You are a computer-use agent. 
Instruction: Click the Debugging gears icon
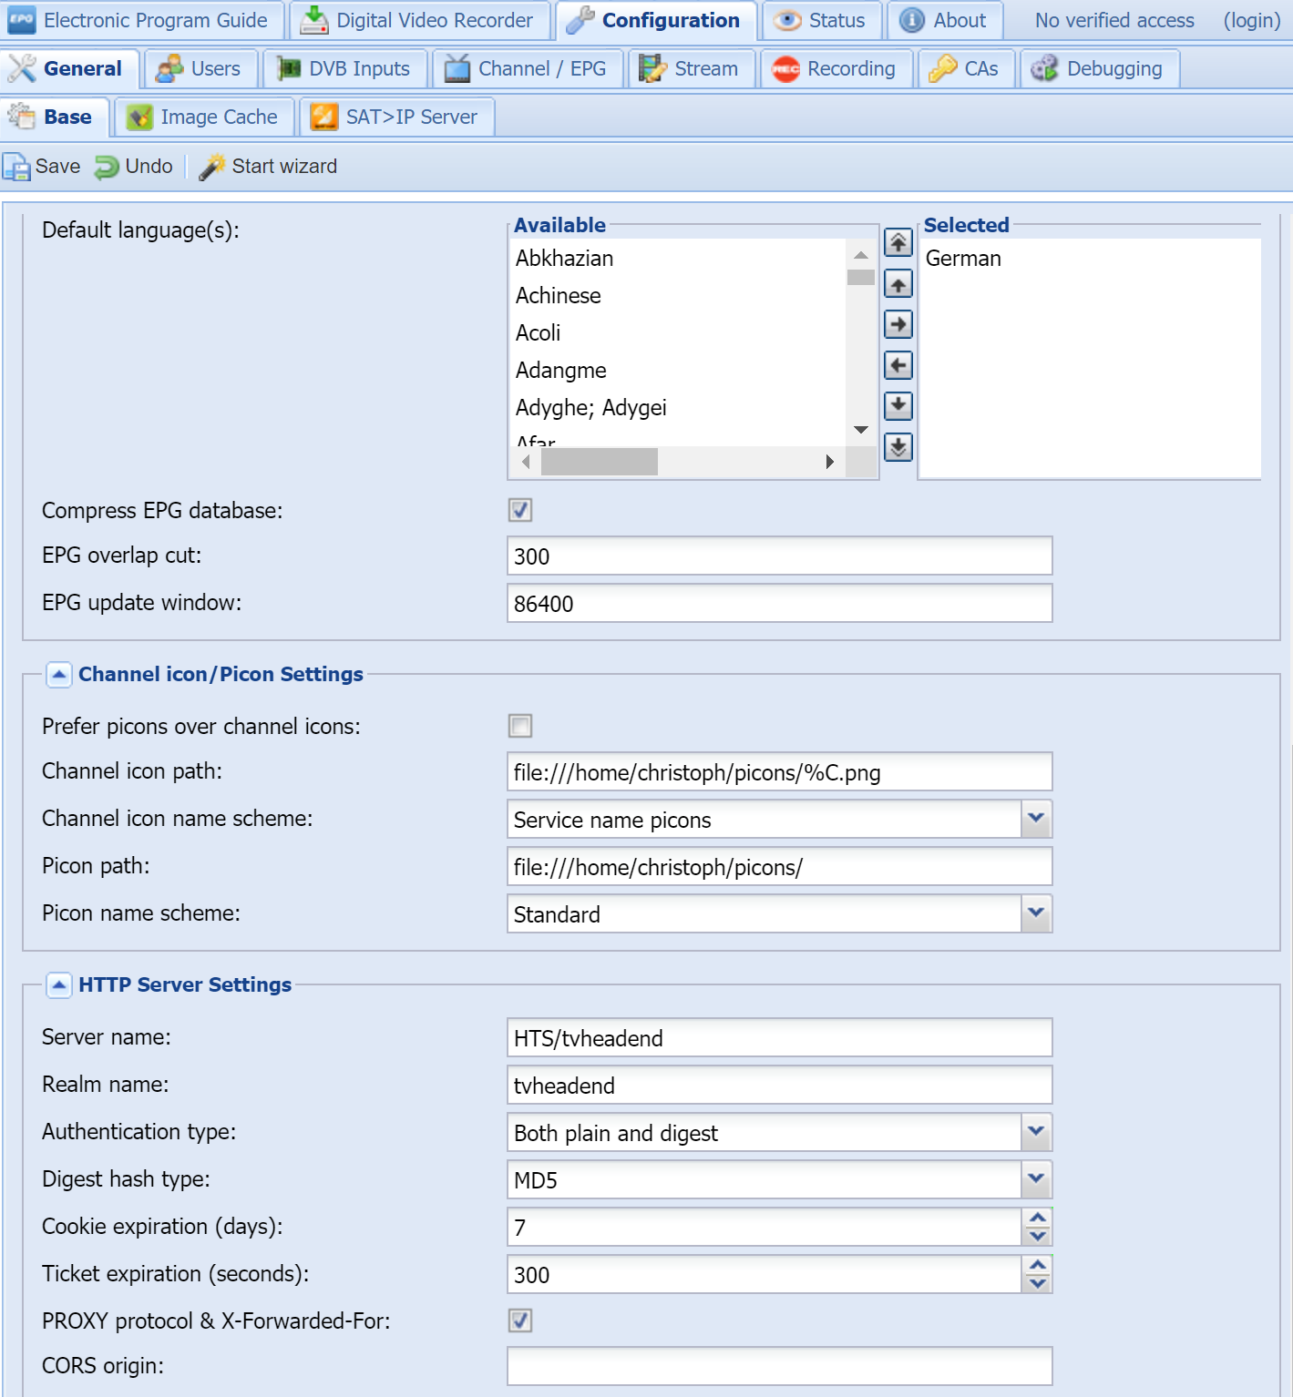pos(1045,68)
